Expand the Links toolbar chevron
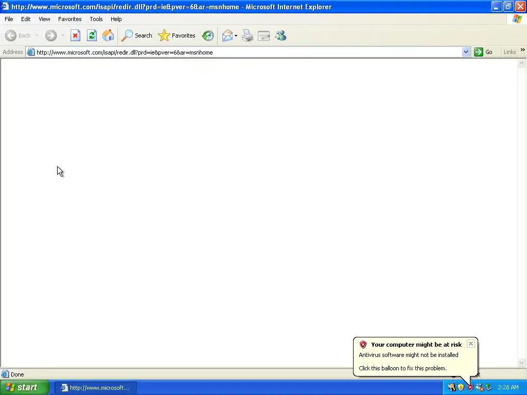Screen dimensions: 527x395 click(523, 50)
